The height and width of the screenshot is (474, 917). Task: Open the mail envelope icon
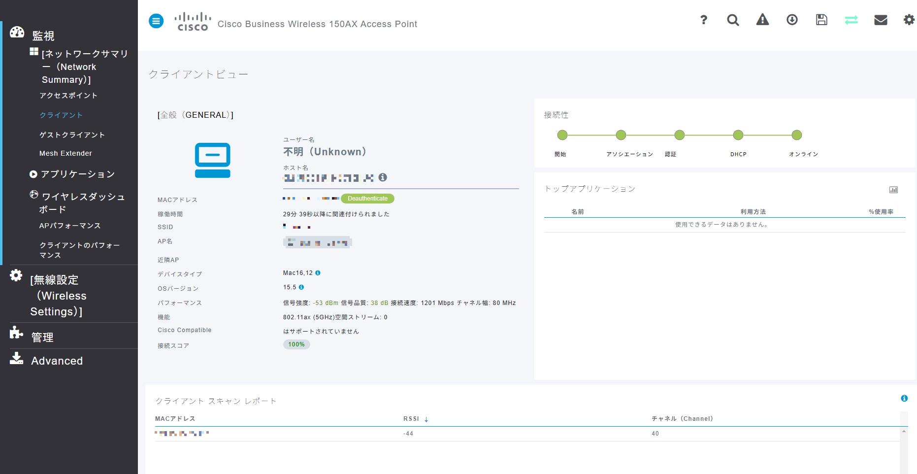click(x=881, y=20)
